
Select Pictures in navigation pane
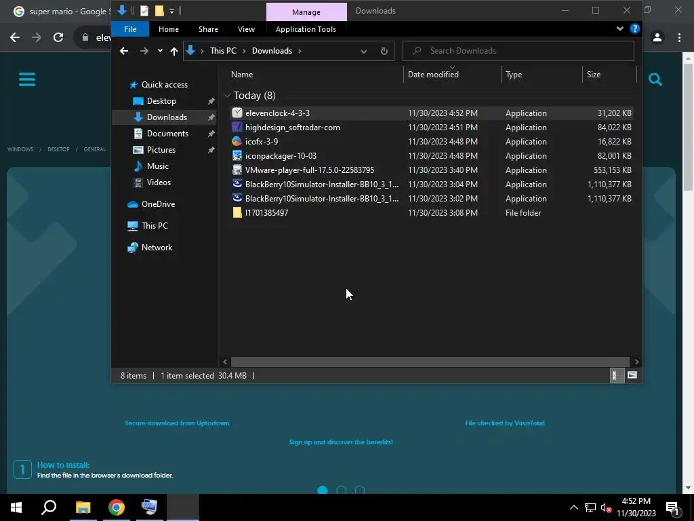pos(161,150)
